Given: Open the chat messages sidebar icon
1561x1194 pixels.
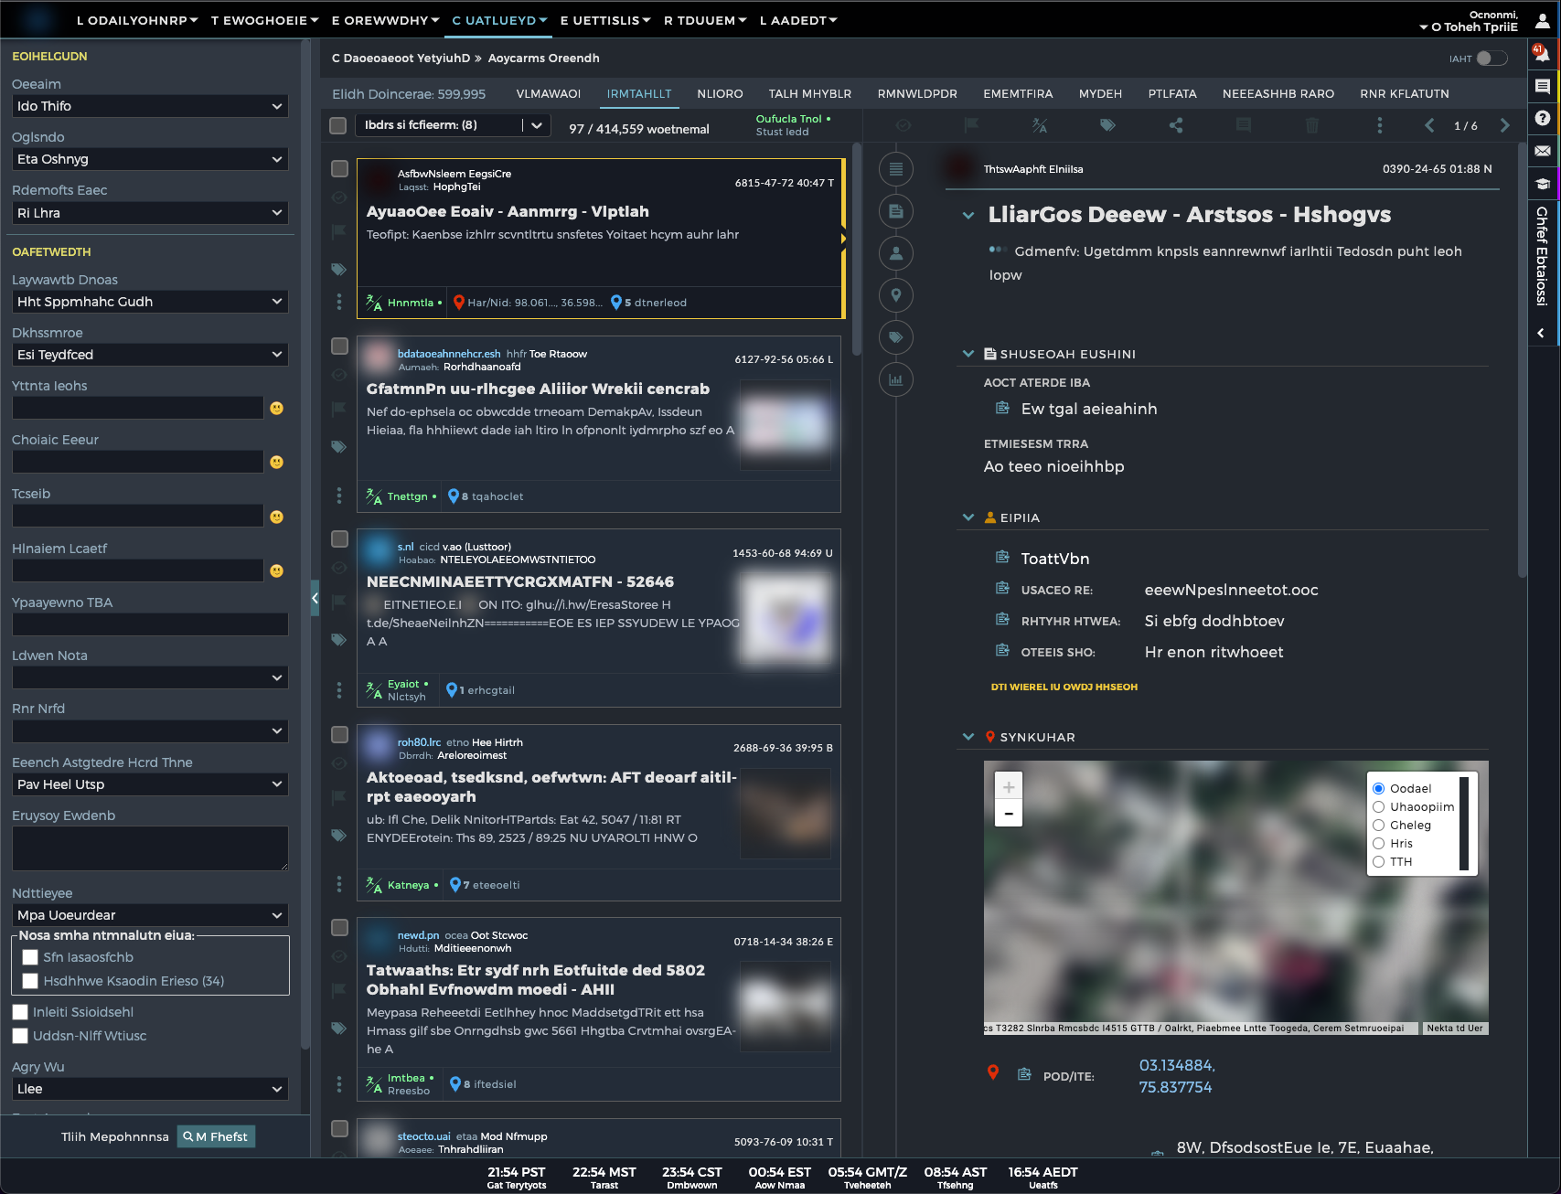Looking at the screenshot, I should (x=1542, y=87).
